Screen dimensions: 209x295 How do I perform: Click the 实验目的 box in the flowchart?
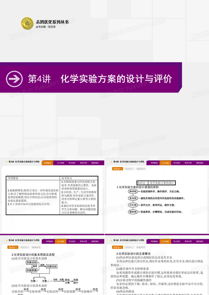(32, 262)
